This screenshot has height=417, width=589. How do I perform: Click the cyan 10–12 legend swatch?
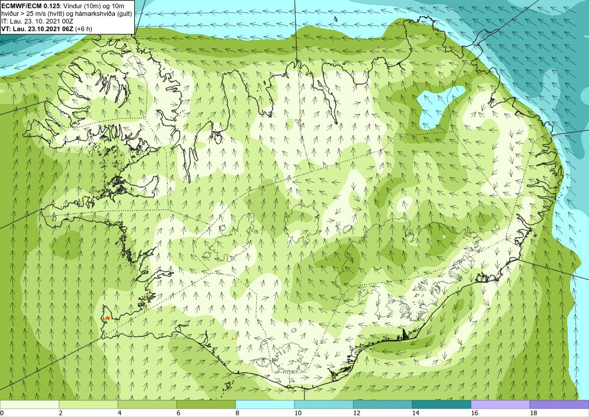pyautogui.click(x=324, y=404)
